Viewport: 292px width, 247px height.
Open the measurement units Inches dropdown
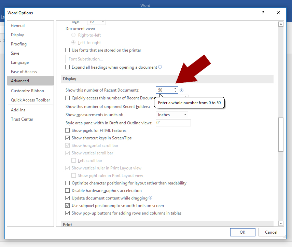coord(172,114)
